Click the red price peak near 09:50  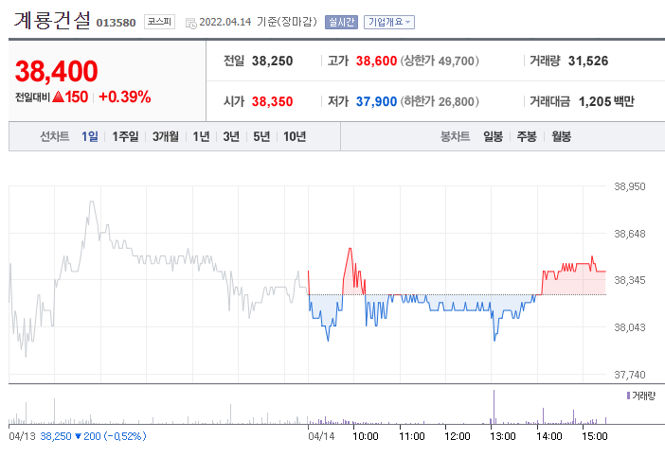tap(350, 251)
